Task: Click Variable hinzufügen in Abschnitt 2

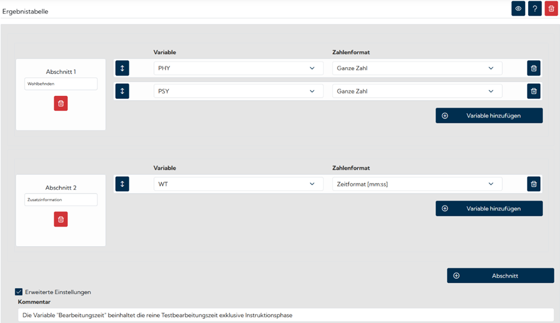Action: coord(489,209)
